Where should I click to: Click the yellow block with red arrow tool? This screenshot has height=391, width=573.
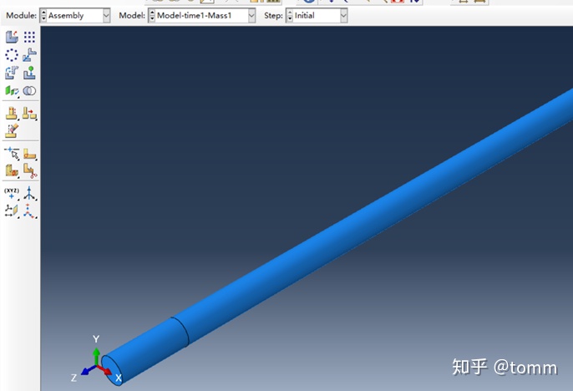pos(29,114)
